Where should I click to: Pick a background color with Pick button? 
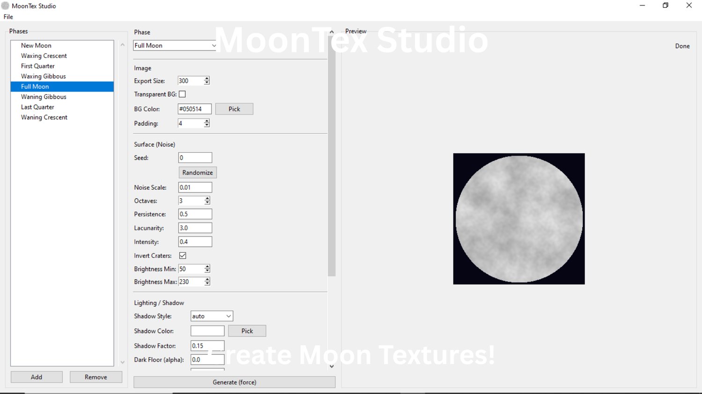pyautogui.click(x=234, y=109)
